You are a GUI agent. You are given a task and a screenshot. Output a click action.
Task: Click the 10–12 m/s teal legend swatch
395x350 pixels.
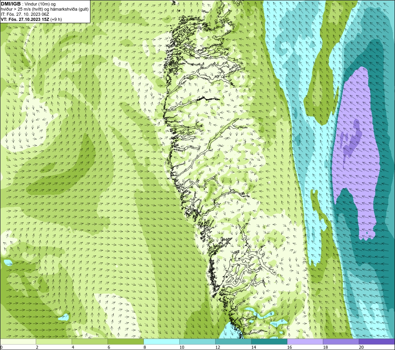pyautogui.click(x=197, y=342)
